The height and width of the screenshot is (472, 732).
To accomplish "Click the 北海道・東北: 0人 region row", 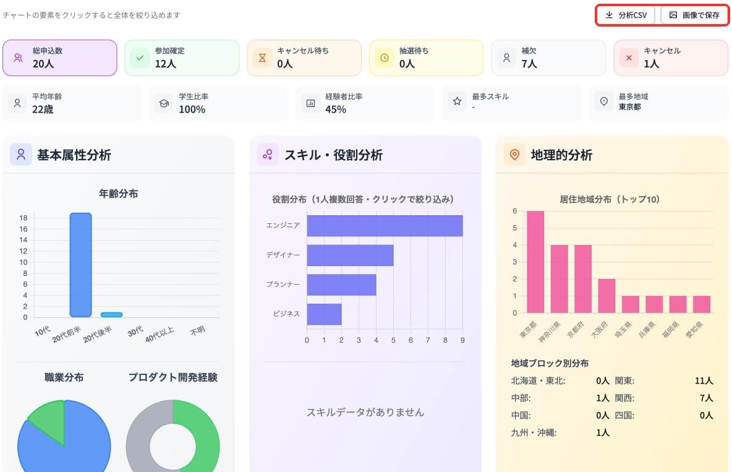I will click(x=560, y=380).
